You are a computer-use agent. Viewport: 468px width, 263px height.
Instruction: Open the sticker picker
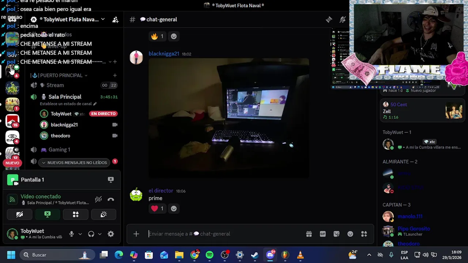point(337,234)
